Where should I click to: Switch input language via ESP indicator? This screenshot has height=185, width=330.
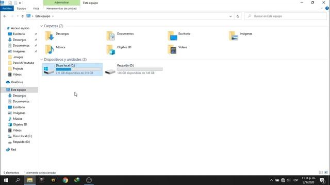295,180
